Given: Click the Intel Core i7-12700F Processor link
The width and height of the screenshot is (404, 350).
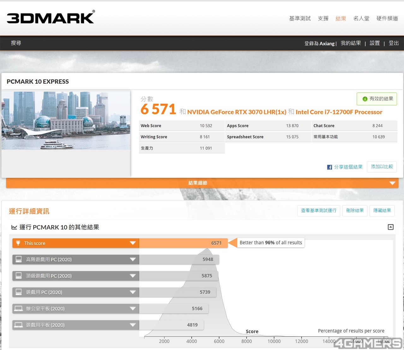Looking at the screenshot, I should (x=339, y=112).
